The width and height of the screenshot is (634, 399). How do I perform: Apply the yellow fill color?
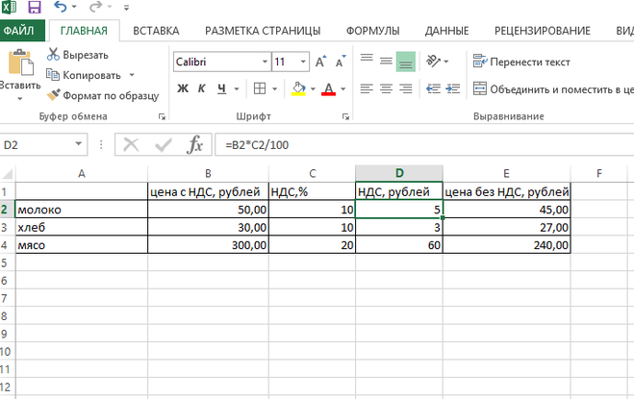(x=298, y=89)
